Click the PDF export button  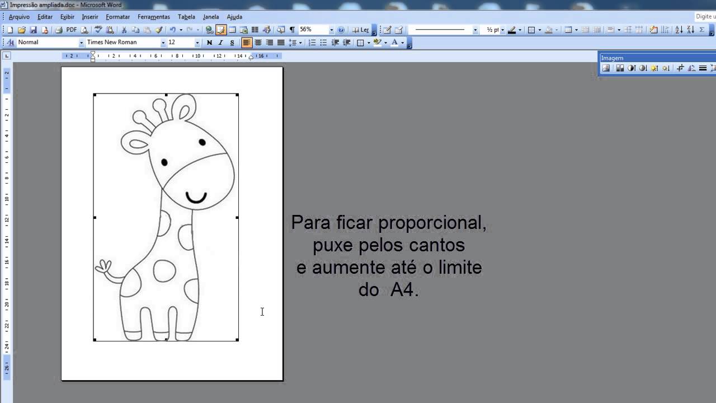click(72, 30)
